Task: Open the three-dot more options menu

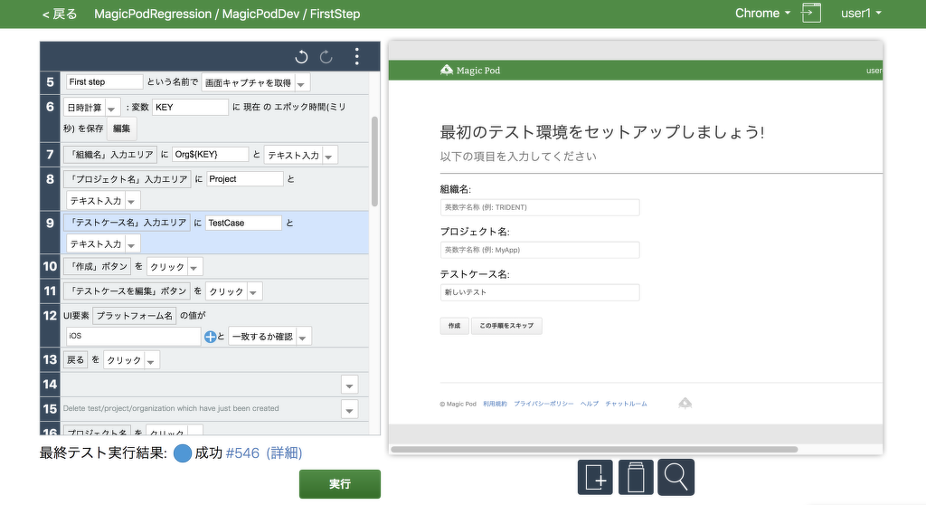Action: tap(357, 57)
